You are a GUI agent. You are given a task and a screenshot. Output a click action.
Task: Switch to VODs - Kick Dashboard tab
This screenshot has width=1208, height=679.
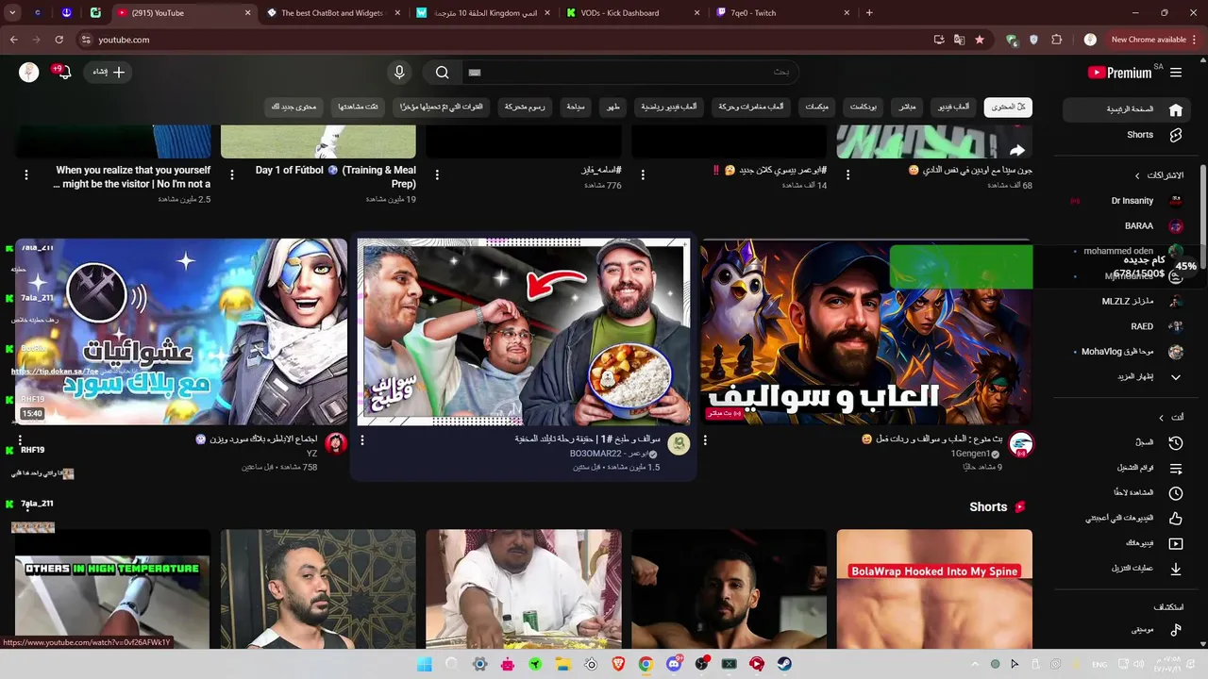pos(632,13)
